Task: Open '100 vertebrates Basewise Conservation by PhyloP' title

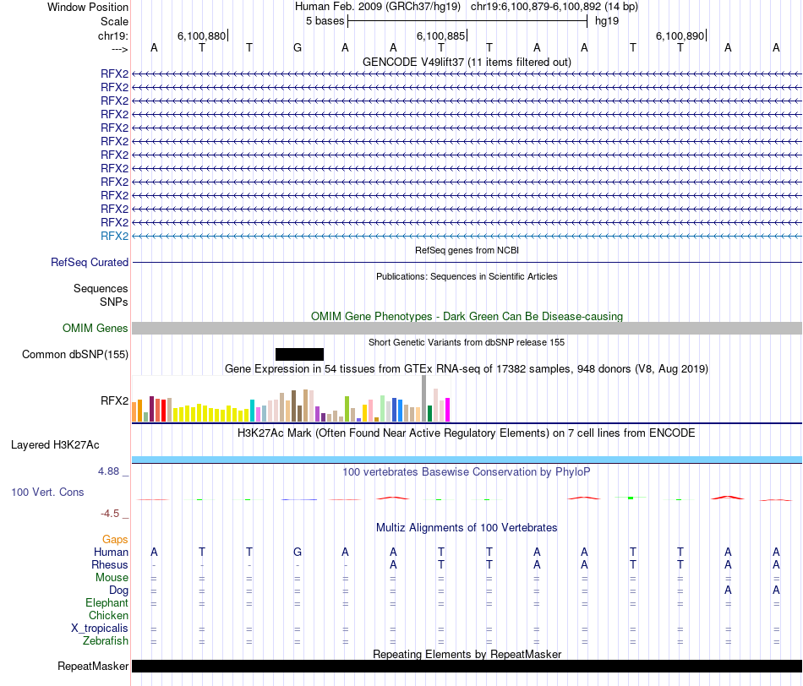Action: pyautogui.click(x=467, y=472)
